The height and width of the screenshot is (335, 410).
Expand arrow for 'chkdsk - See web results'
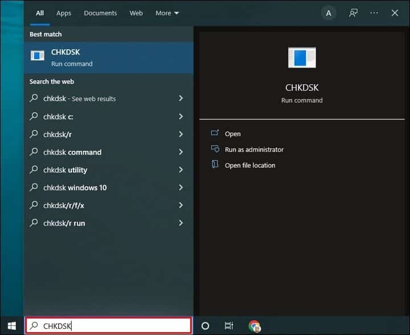181,98
